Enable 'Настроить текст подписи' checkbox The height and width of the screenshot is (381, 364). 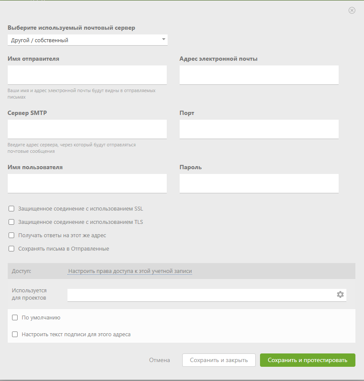pos(15,334)
